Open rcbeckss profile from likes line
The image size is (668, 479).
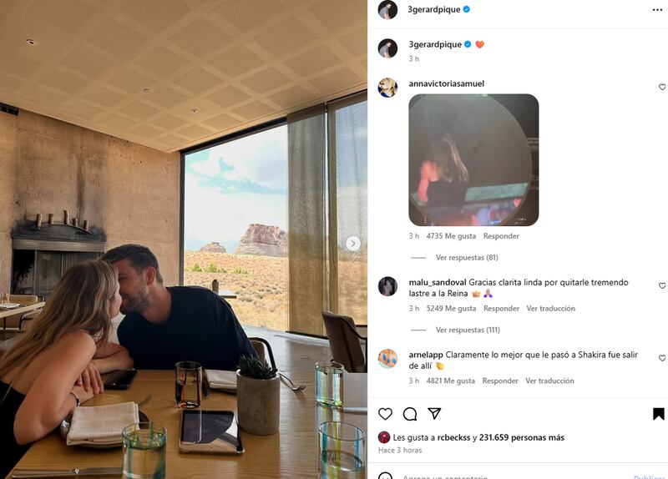(453, 437)
